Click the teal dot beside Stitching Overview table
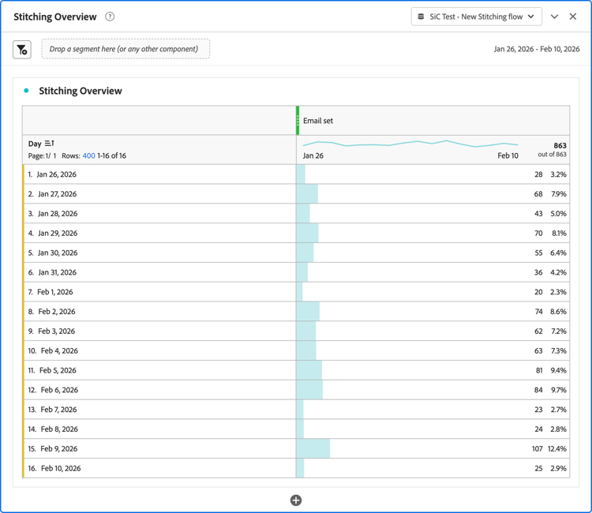 (27, 91)
